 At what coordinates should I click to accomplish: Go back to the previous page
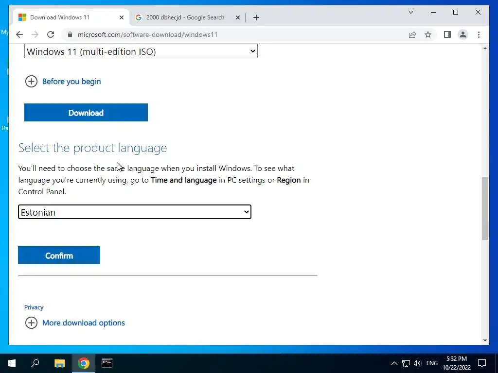coord(19,34)
